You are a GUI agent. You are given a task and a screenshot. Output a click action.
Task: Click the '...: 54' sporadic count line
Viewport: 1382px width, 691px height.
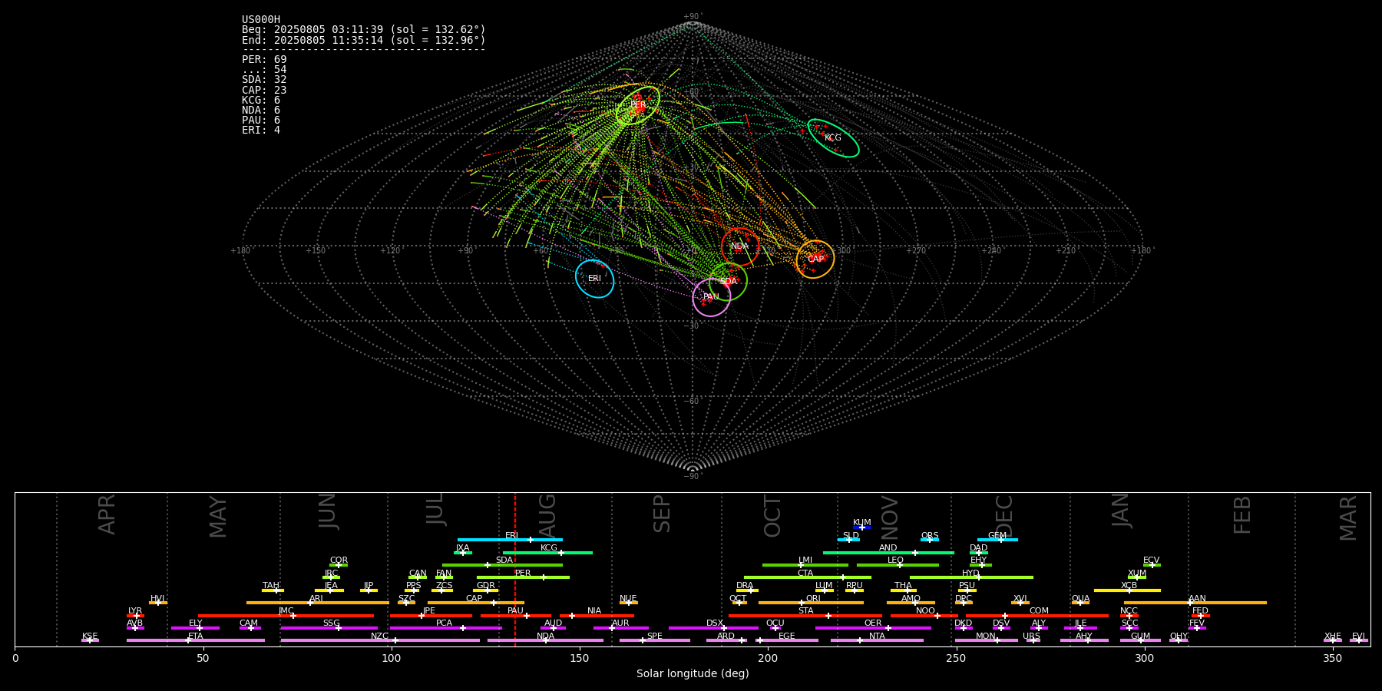tap(264, 70)
